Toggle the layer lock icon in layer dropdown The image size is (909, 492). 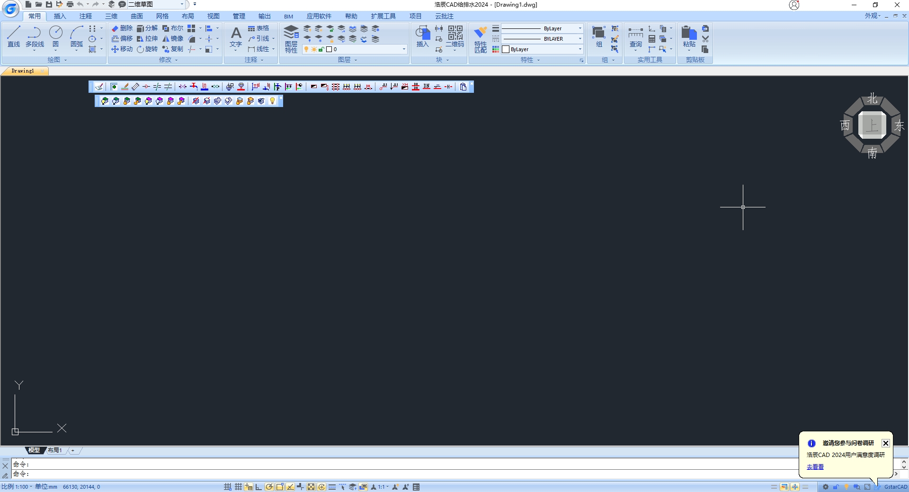coord(321,49)
